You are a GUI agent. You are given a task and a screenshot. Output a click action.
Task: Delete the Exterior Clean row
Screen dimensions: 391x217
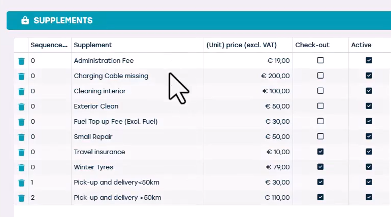pyautogui.click(x=21, y=106)
